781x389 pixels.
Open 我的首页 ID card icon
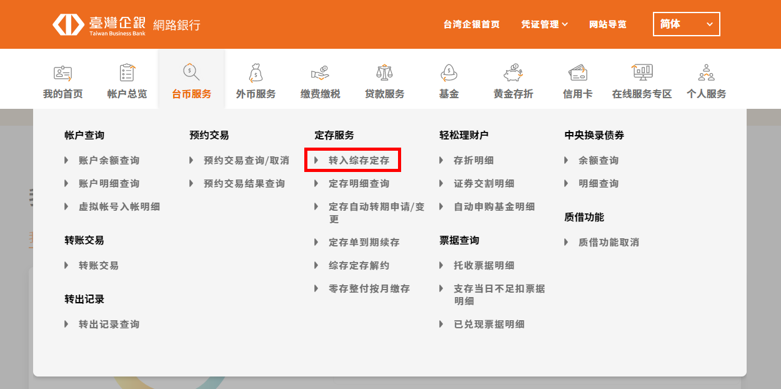(62, 73)
